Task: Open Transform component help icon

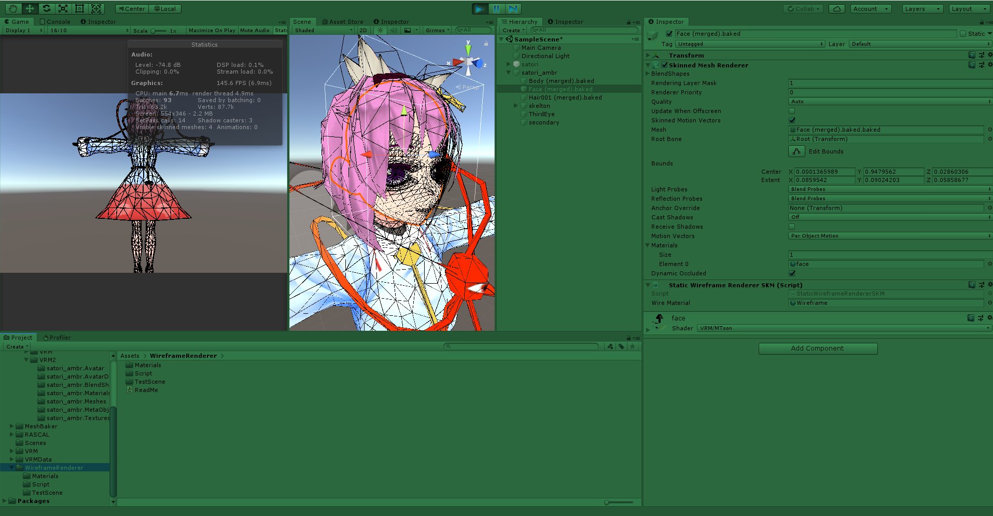Action: (972, 55)
